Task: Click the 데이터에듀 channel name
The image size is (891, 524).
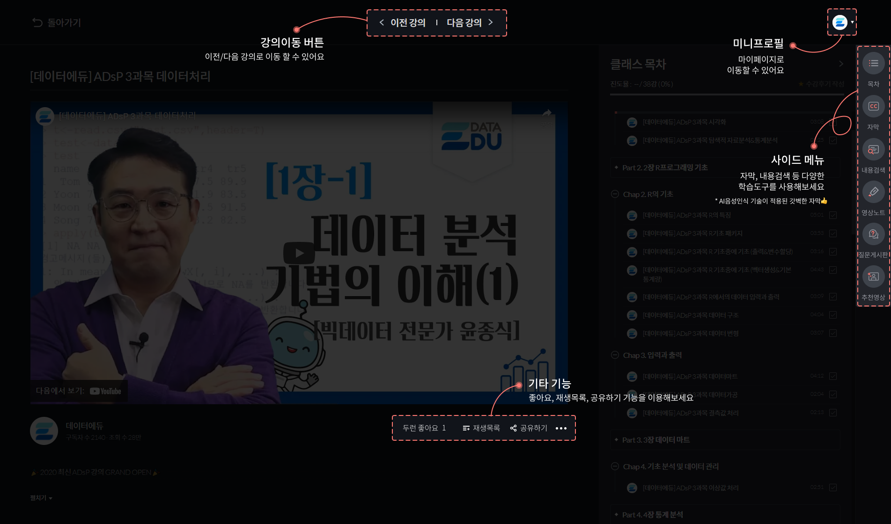Action: click(85, 426)
